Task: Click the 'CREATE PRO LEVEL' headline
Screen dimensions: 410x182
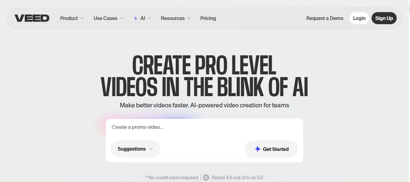Action: click(205, 65)
